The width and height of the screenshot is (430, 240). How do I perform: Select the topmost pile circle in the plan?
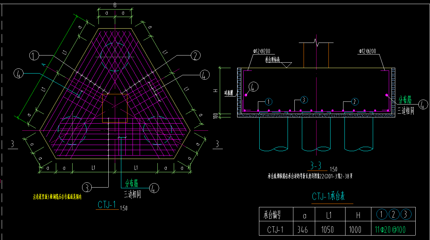coord(115,57)
